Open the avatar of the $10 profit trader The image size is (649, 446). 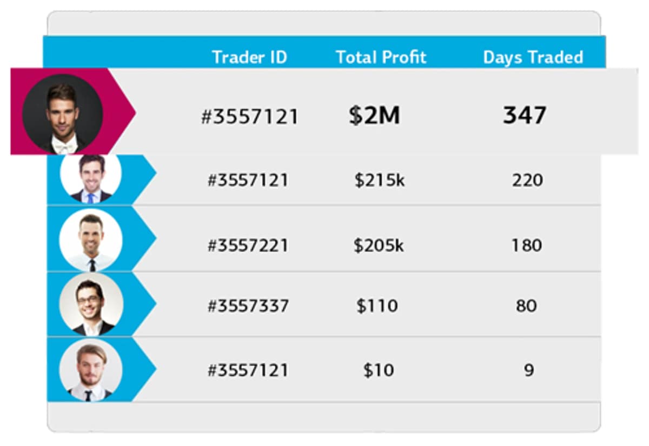coord(91,370)
